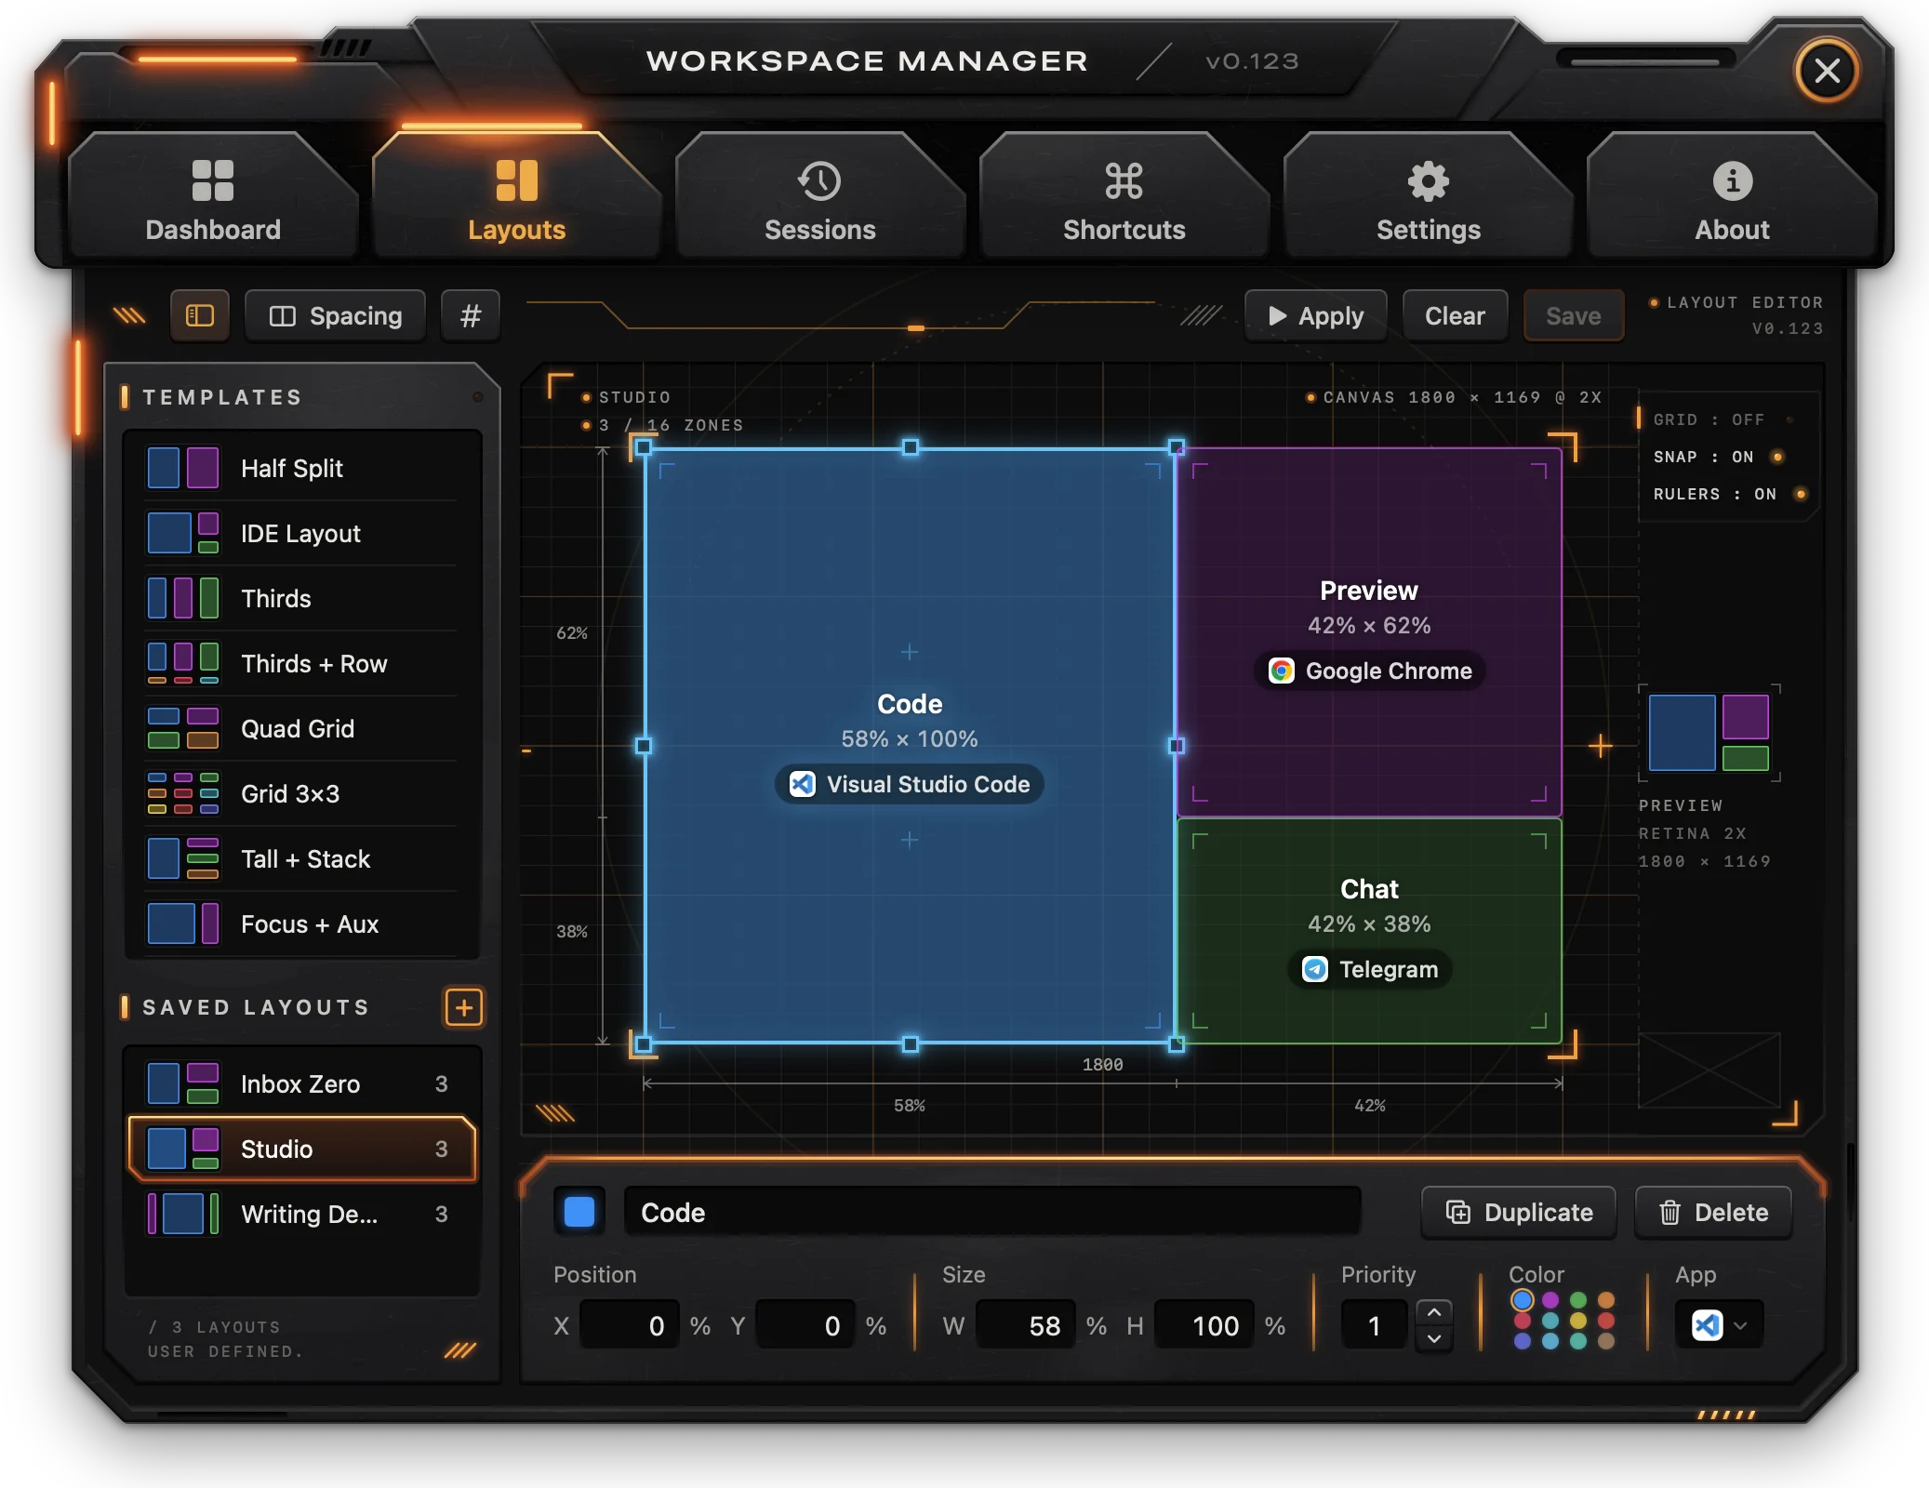Click the hash grid icon button
Screen dimensions: 1929x1488
pyautogui.click(x=471, y=316)
